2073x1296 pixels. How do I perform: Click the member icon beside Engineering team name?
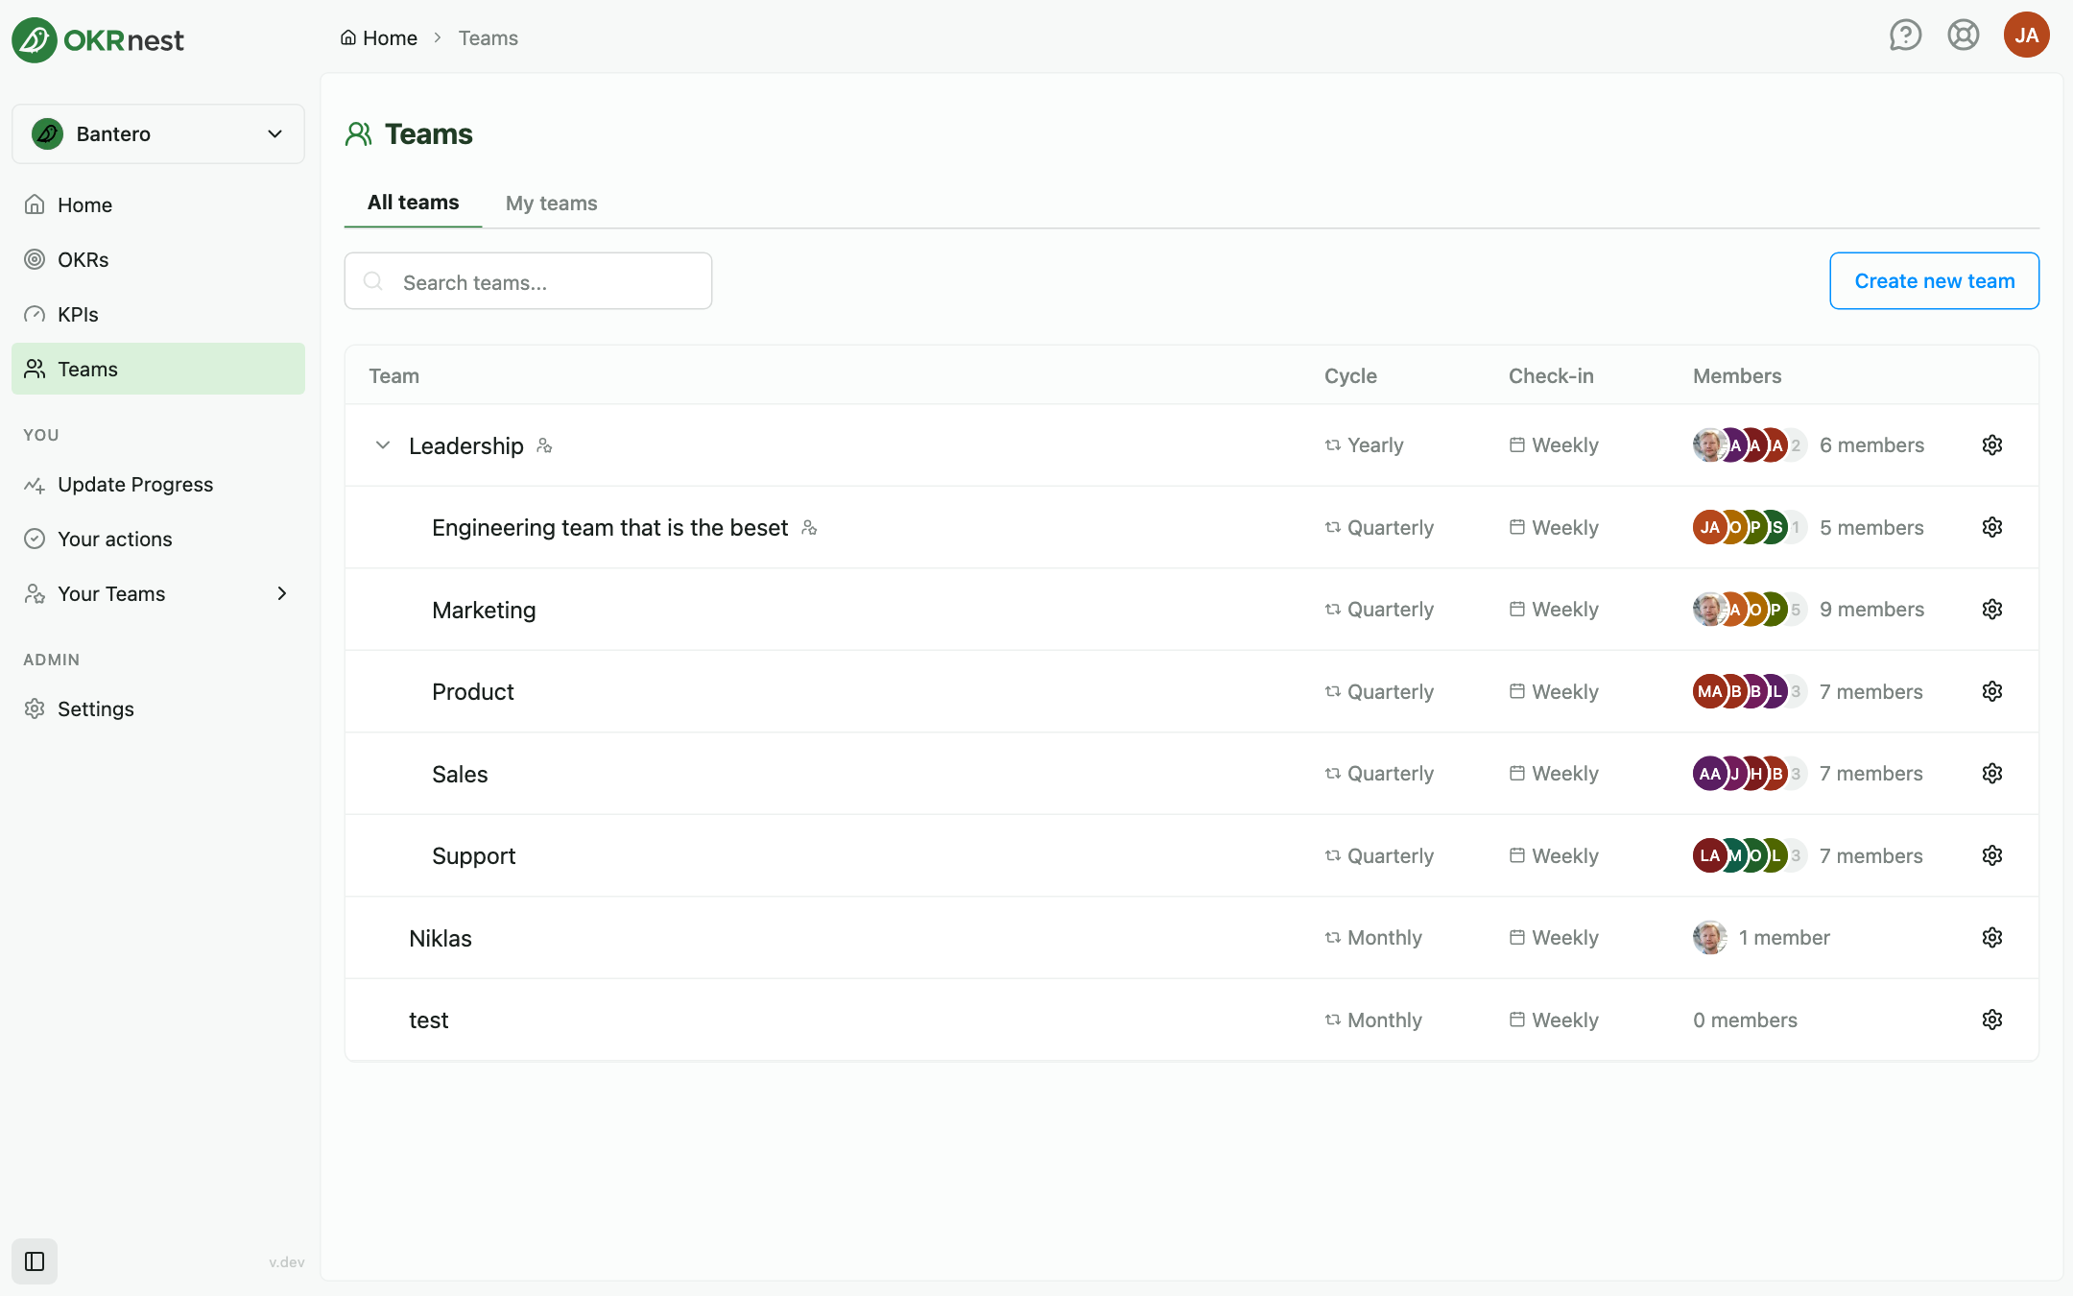(x=809, y=528)
